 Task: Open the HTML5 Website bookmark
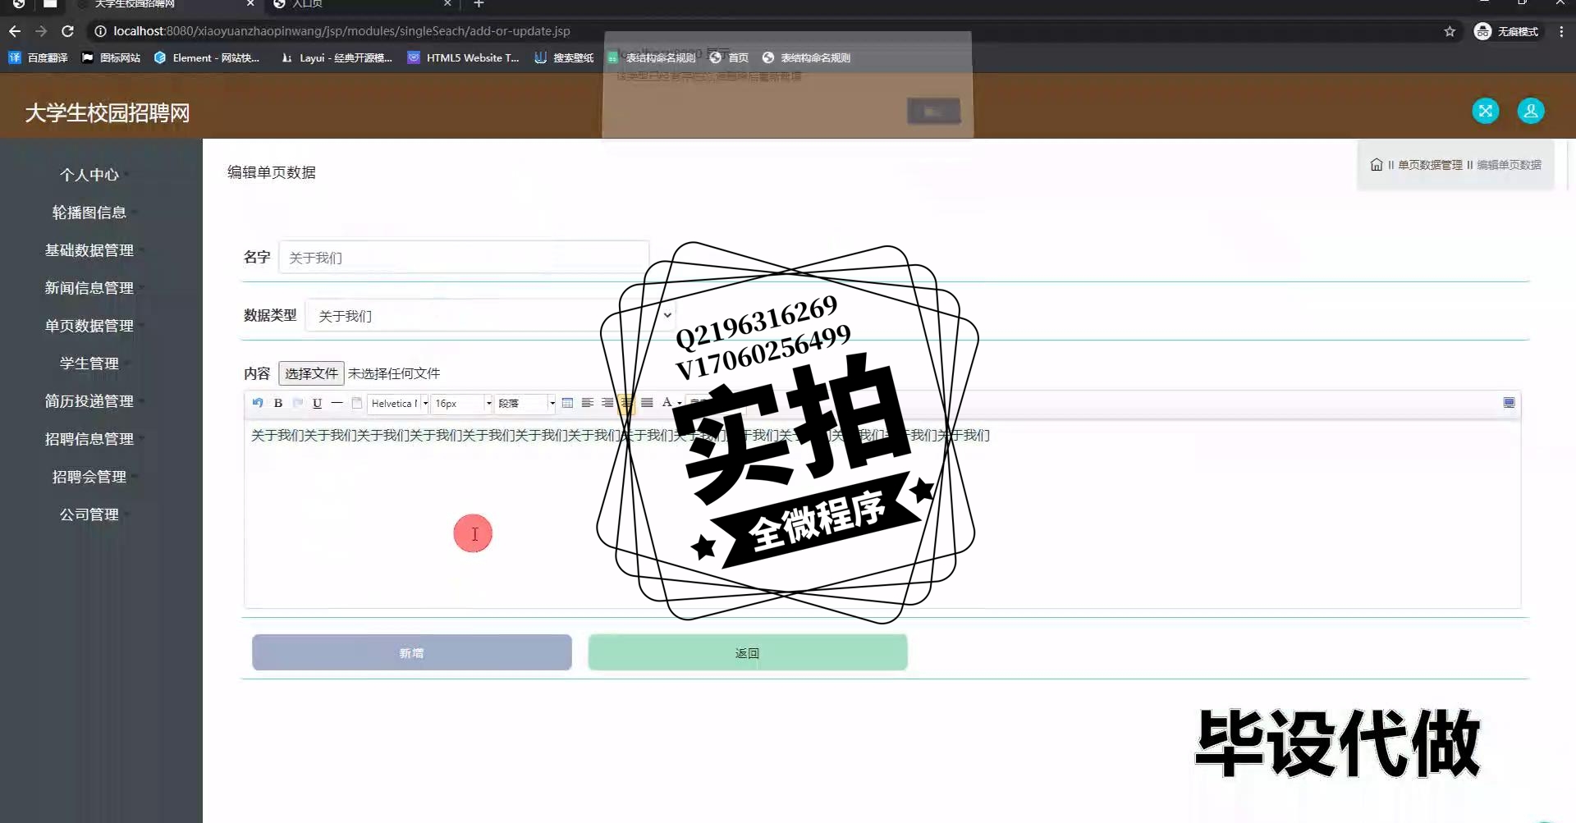click(x=464, y=57)
